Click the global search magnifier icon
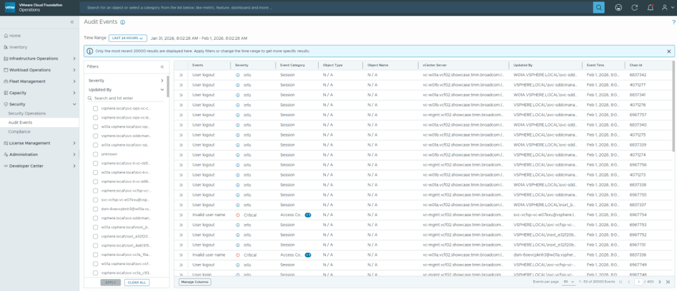Screen dimensions: 677x291 [x=598, y=7]
